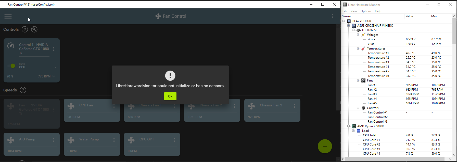
Task: Collapse the Fans node in hardware monitor
Action: click(x=358, y=80)
